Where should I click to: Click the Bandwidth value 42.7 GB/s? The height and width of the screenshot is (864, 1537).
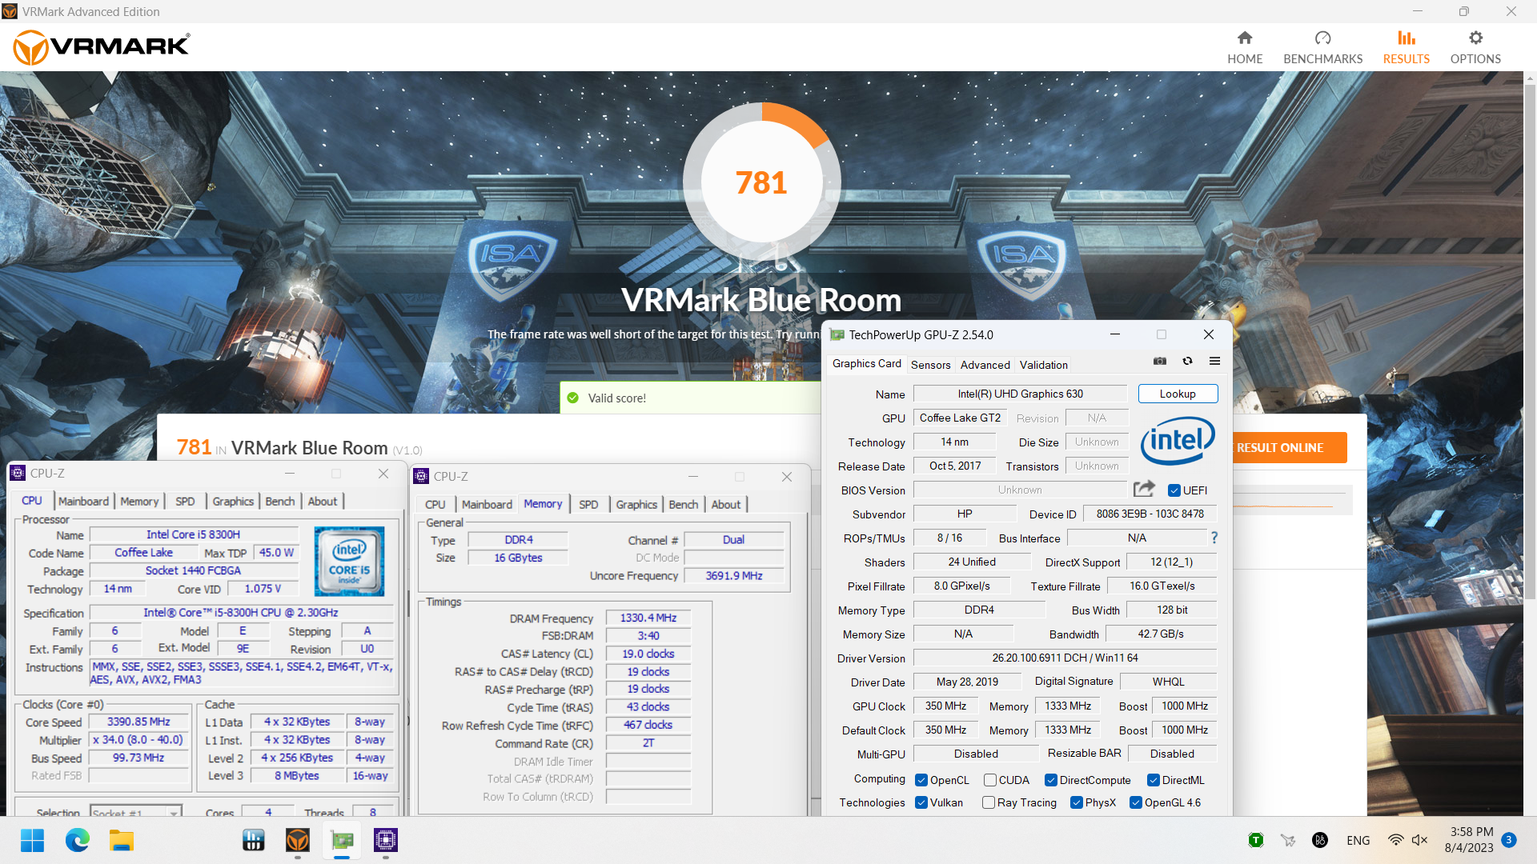click(x=1161, y=634)
